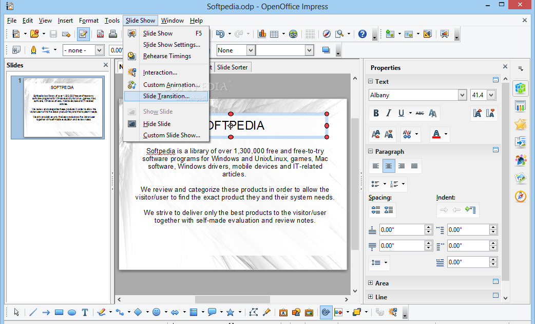Select the Stars shapes tool
Screen dimensions: 535x324
(231, 312)
